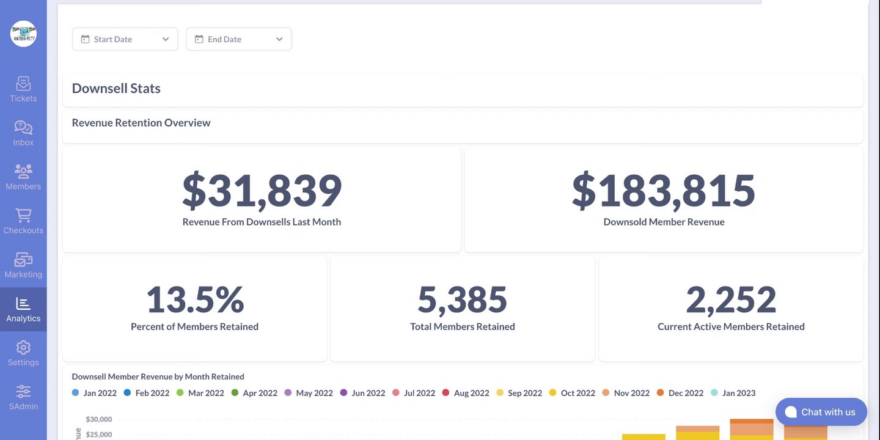Viewport: 880px width, 440px height.
Task: Click the Analytics chart icon
Action: [x=23, y=304]
